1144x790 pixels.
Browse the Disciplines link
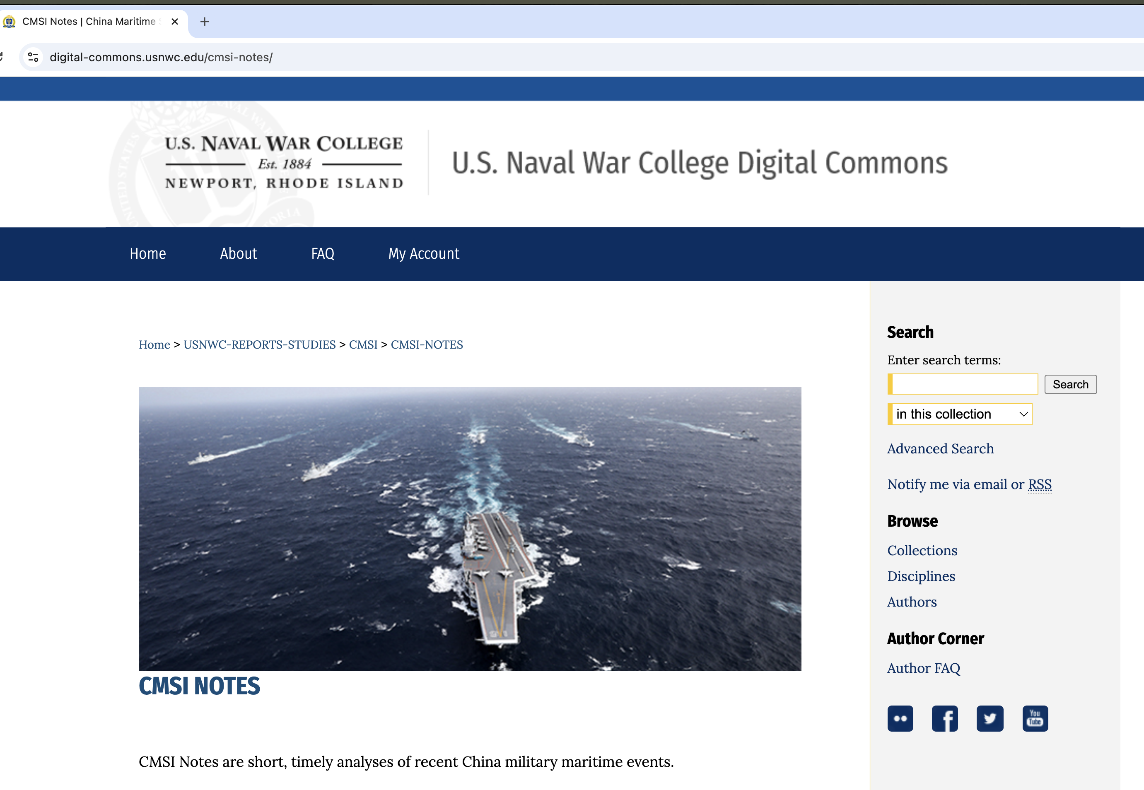(x=921, y=576)
